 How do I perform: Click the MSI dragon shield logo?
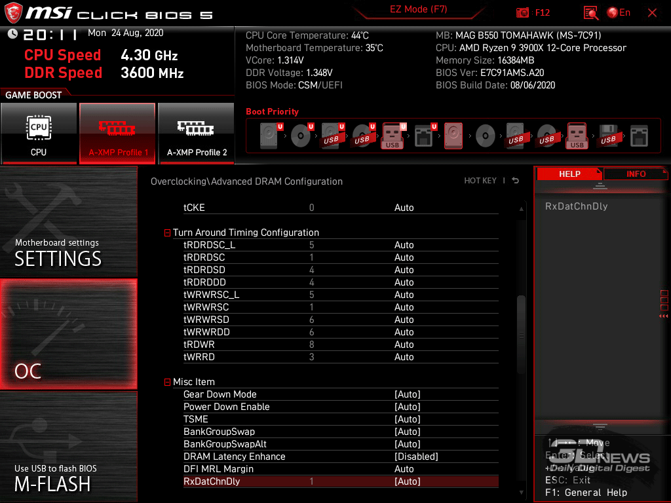[13, 12]
